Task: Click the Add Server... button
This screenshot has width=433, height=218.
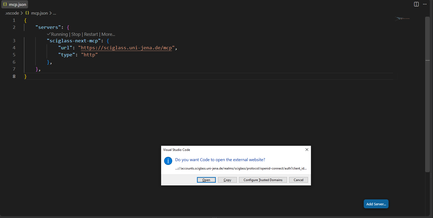Action: (x=376, y=204)
